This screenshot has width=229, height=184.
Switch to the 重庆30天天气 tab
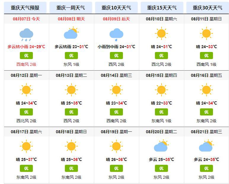(x=208, y=8)
